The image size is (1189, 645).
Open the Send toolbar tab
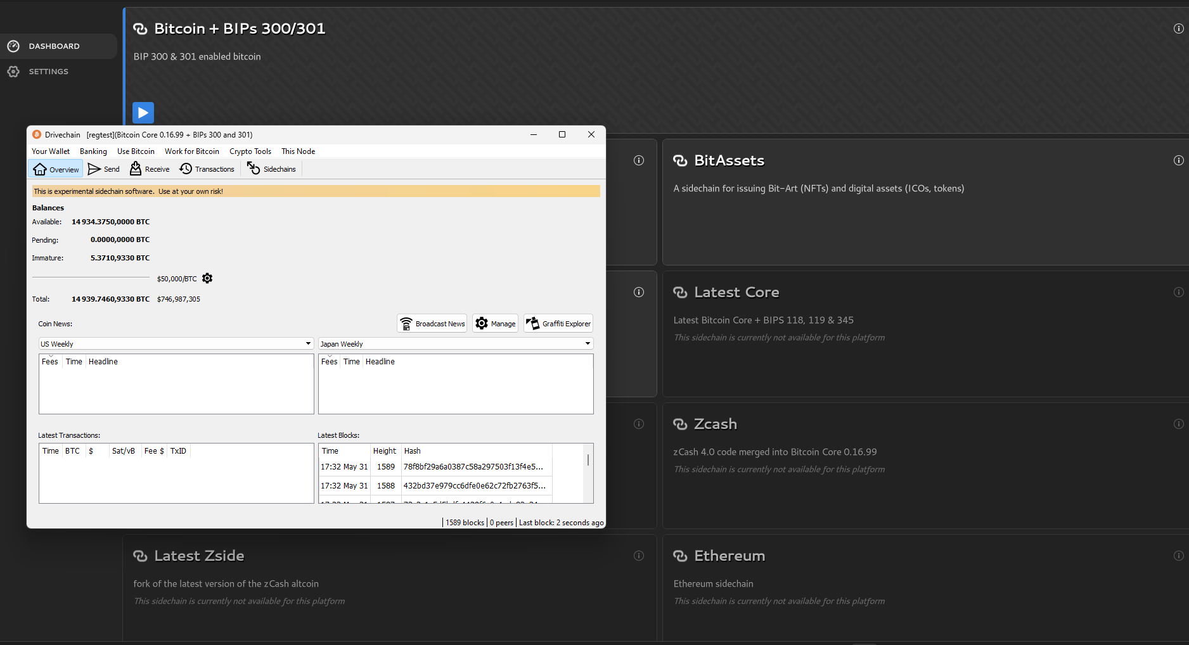pyautogui.click(x=104, y=169)
